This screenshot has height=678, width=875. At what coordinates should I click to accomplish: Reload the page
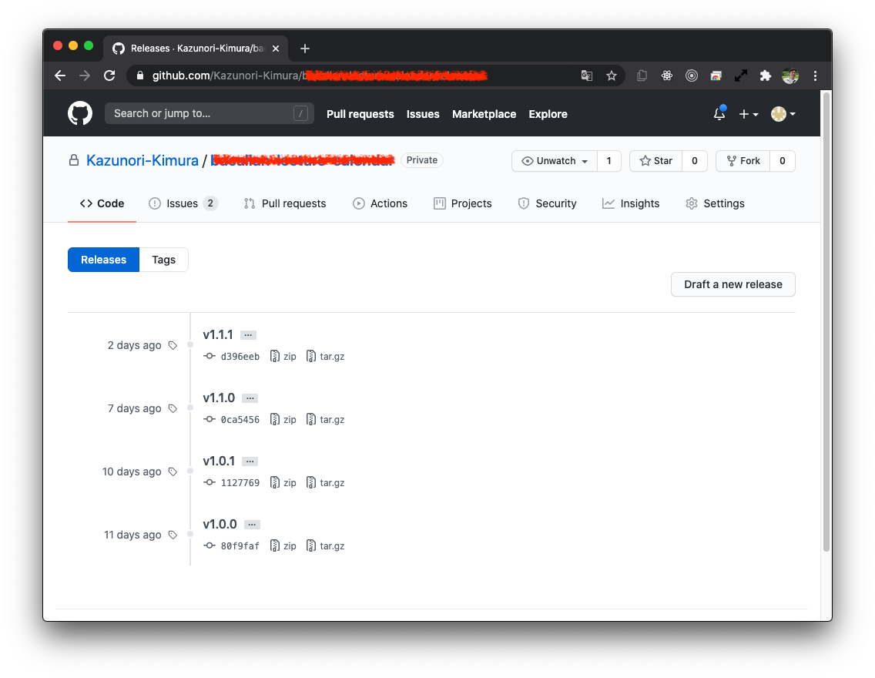pyautogui.click(x=109, y=76)
